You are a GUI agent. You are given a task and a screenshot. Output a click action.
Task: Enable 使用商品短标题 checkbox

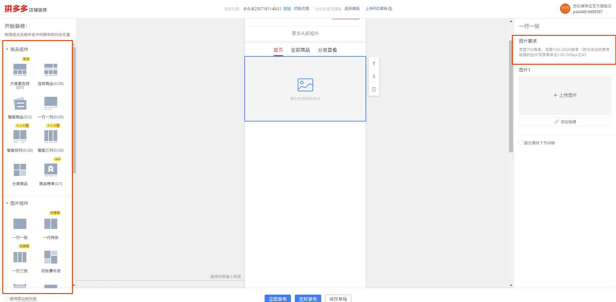tap(6, 299)
